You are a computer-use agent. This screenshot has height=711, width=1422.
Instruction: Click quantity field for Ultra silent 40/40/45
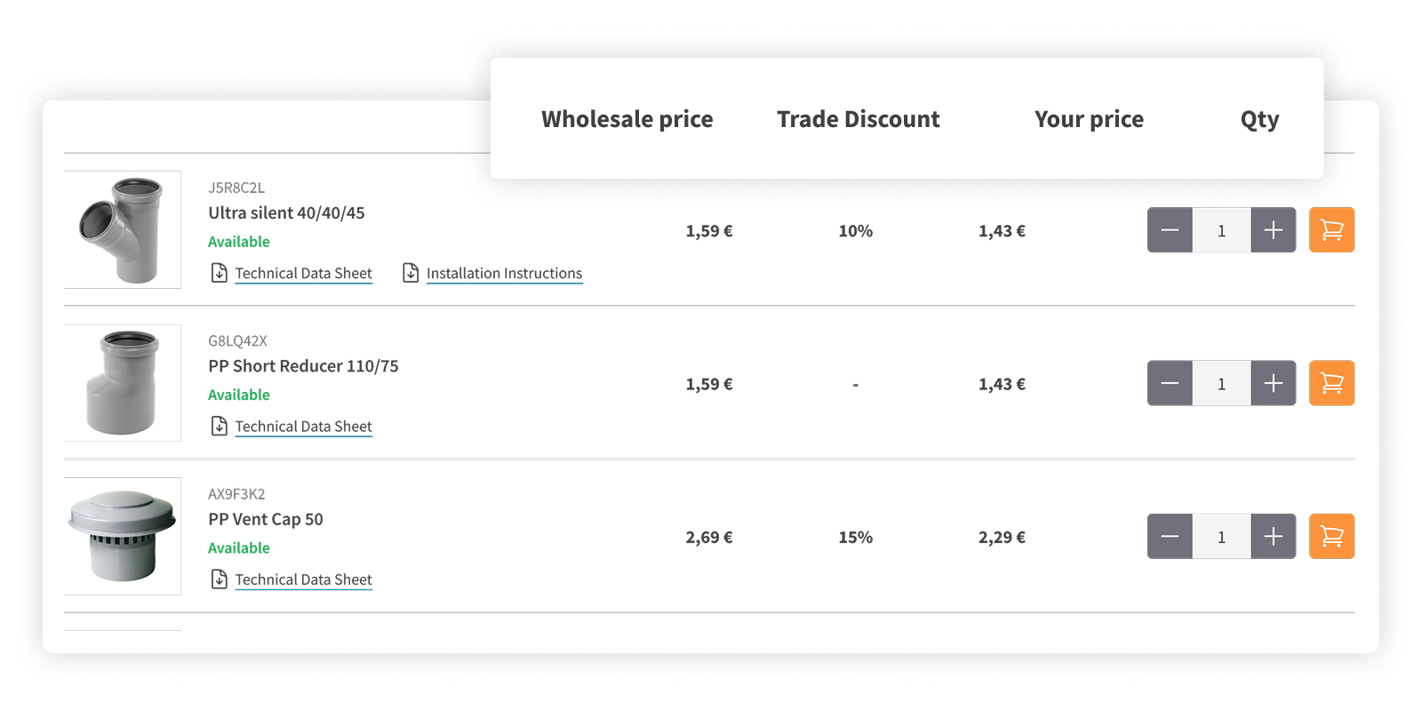click(x=1221, y=230)
